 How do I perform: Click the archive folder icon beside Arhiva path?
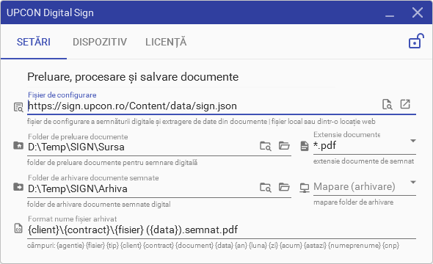click(18, 187)
